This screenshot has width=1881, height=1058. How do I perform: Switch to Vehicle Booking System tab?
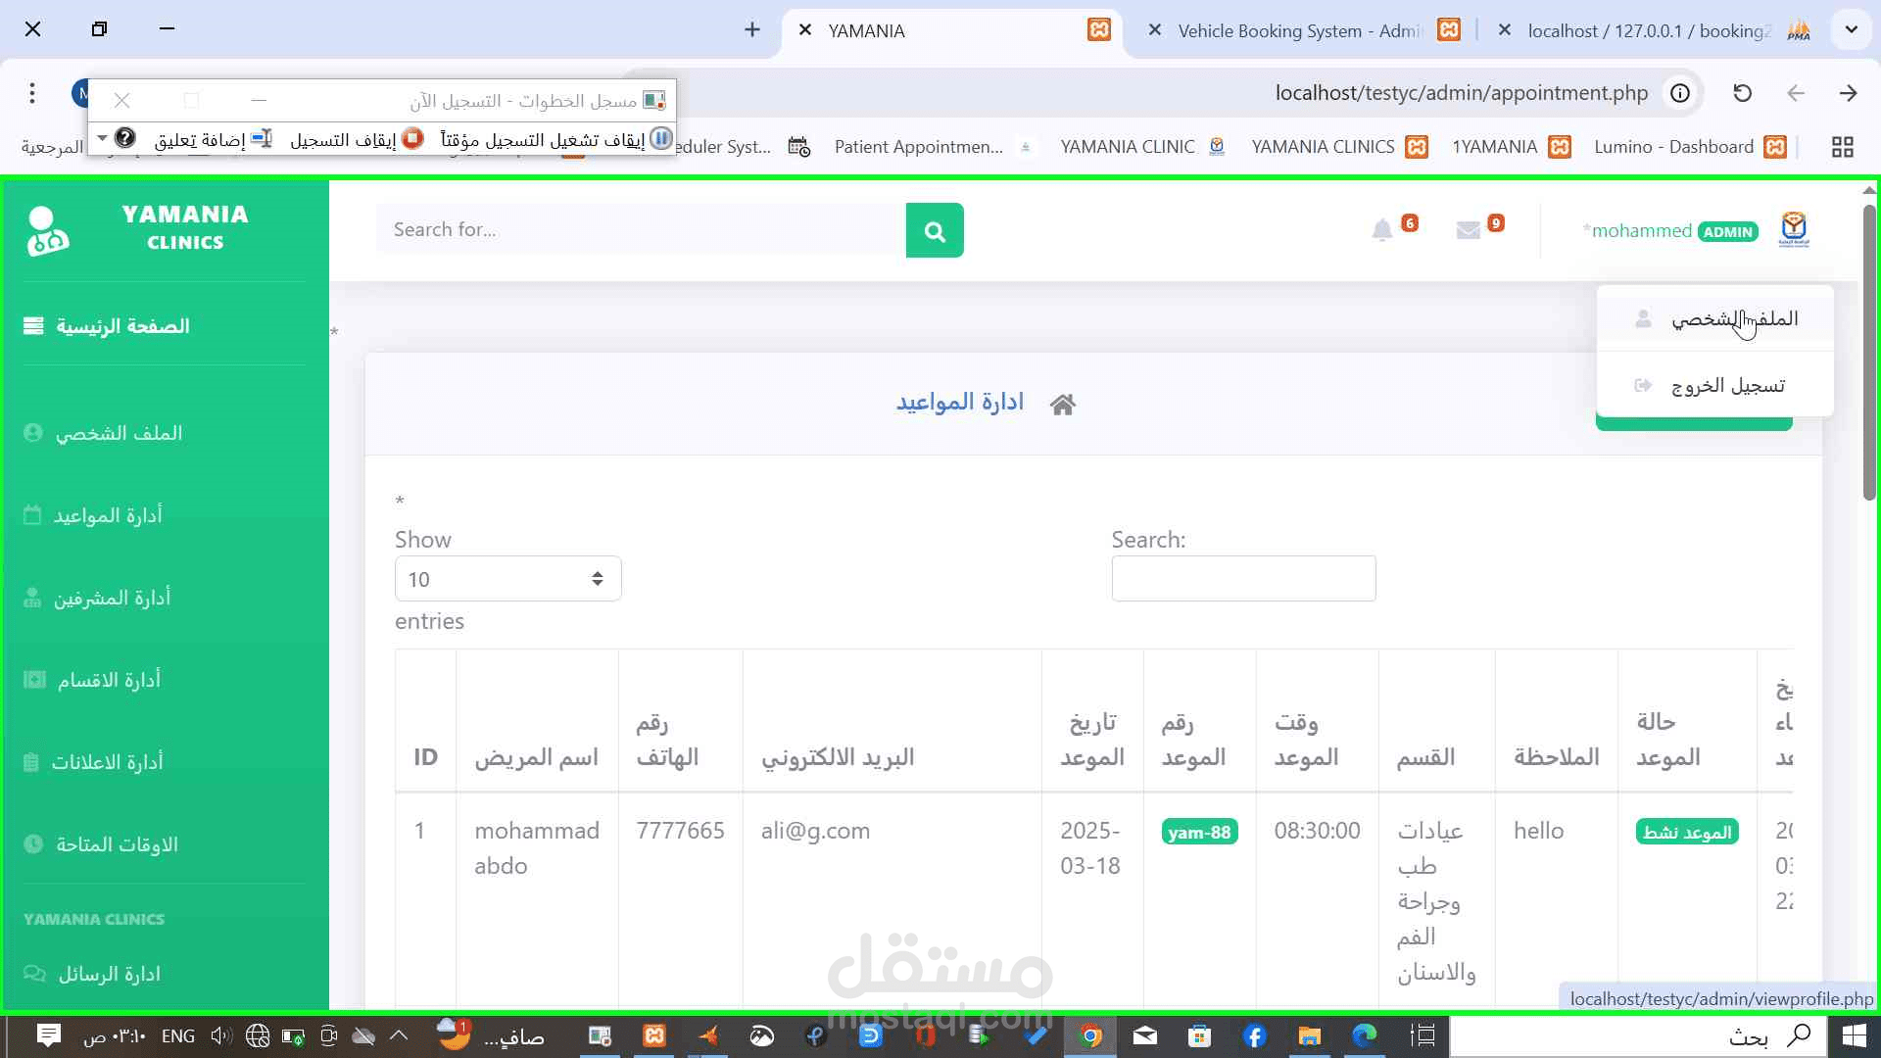[1298, 30]
